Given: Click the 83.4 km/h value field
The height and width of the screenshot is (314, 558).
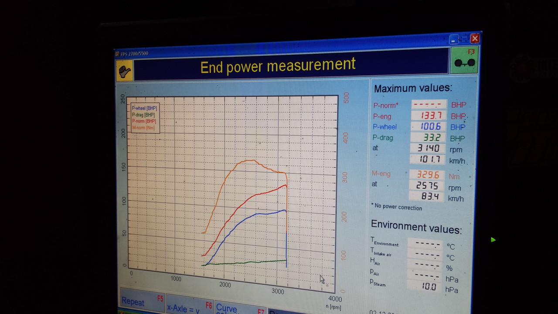Looking at the screenshot, I should coord(426,196).
